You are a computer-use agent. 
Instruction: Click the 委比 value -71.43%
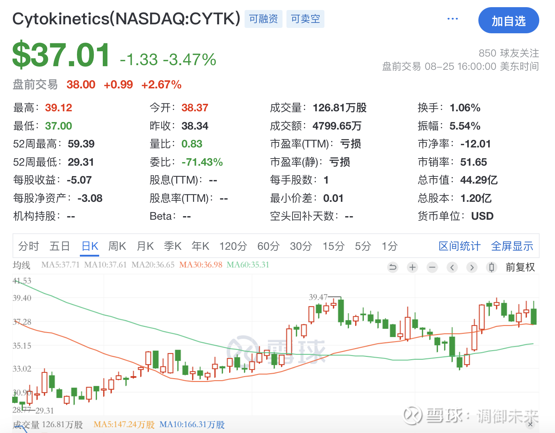(202, 162)
